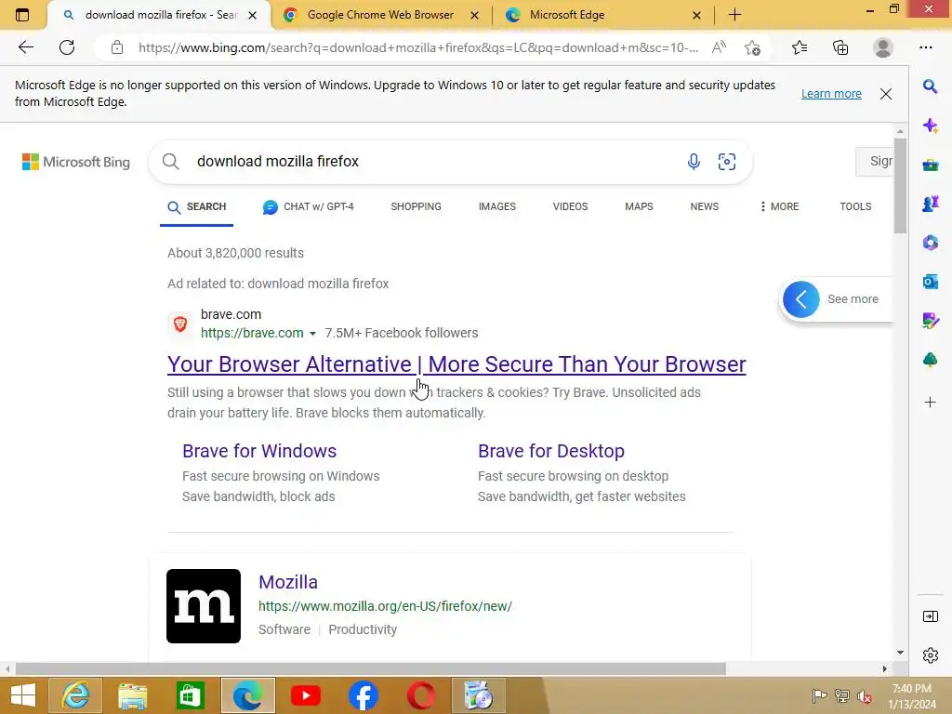The width and height of the screenshot is (952, 714).
Task: Open TOOLS search filter
Action: [x=855, y=207]
